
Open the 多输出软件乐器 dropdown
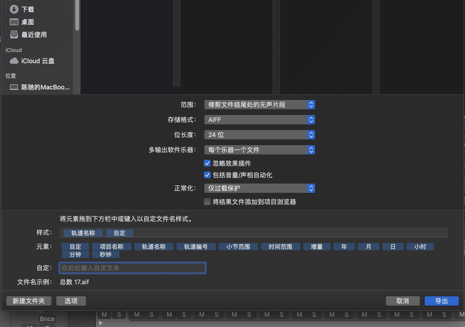tap(259, 150)
